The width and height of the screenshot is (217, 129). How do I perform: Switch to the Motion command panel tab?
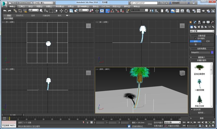click(x=204, y=22)
